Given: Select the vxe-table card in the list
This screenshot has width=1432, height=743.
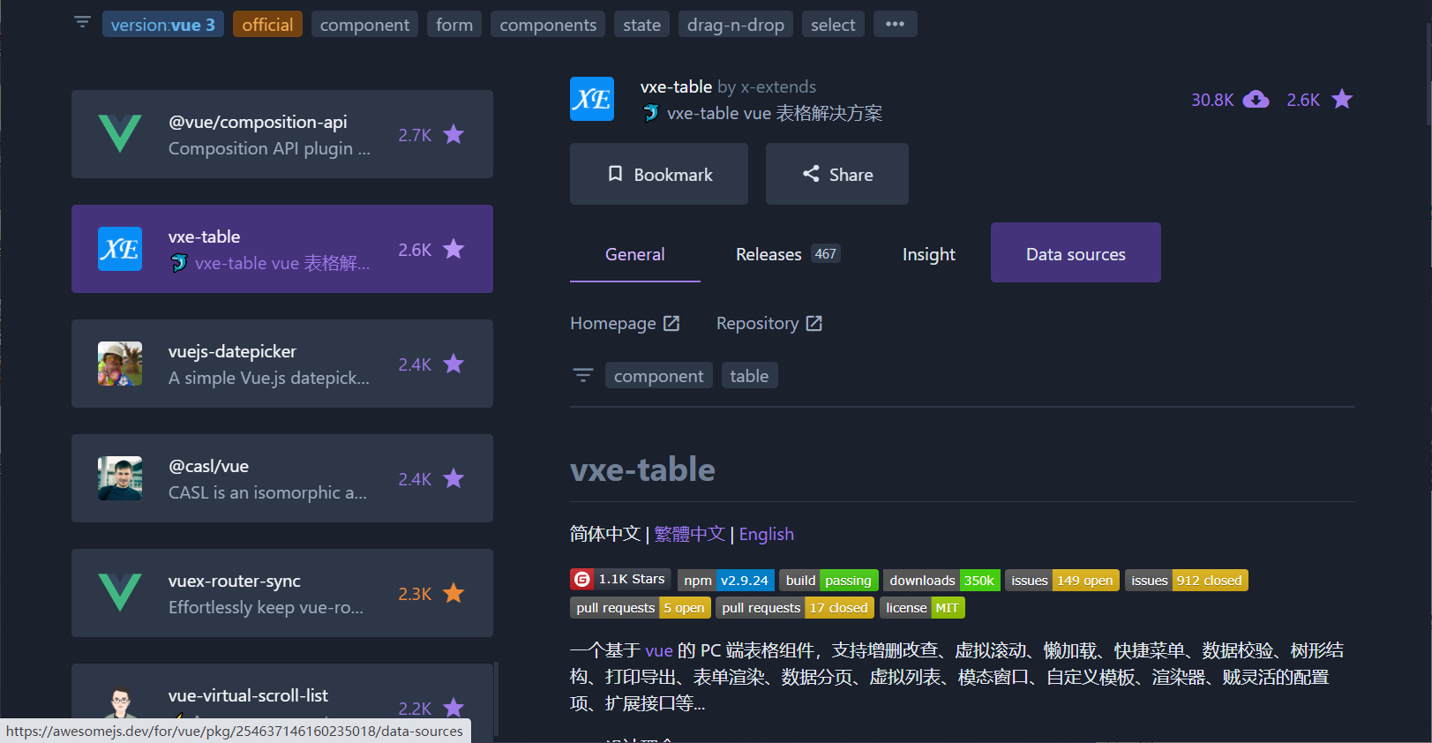Looking at the screenshot, I should pyautogui.click(x=282, y=249).
